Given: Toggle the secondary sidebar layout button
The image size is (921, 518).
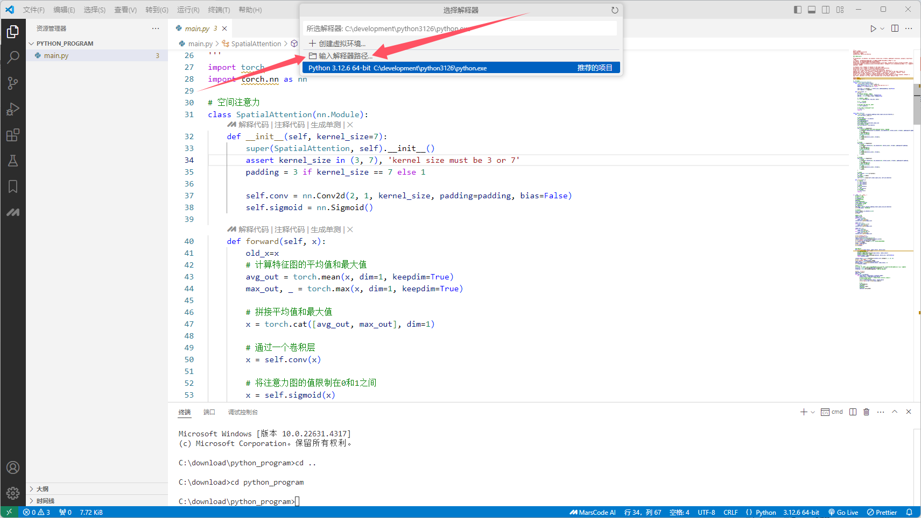Looking at the screenshot, I should point(826,10).
